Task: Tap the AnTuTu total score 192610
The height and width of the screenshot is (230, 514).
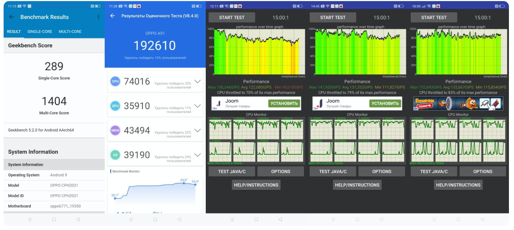Action: [155, 46]
